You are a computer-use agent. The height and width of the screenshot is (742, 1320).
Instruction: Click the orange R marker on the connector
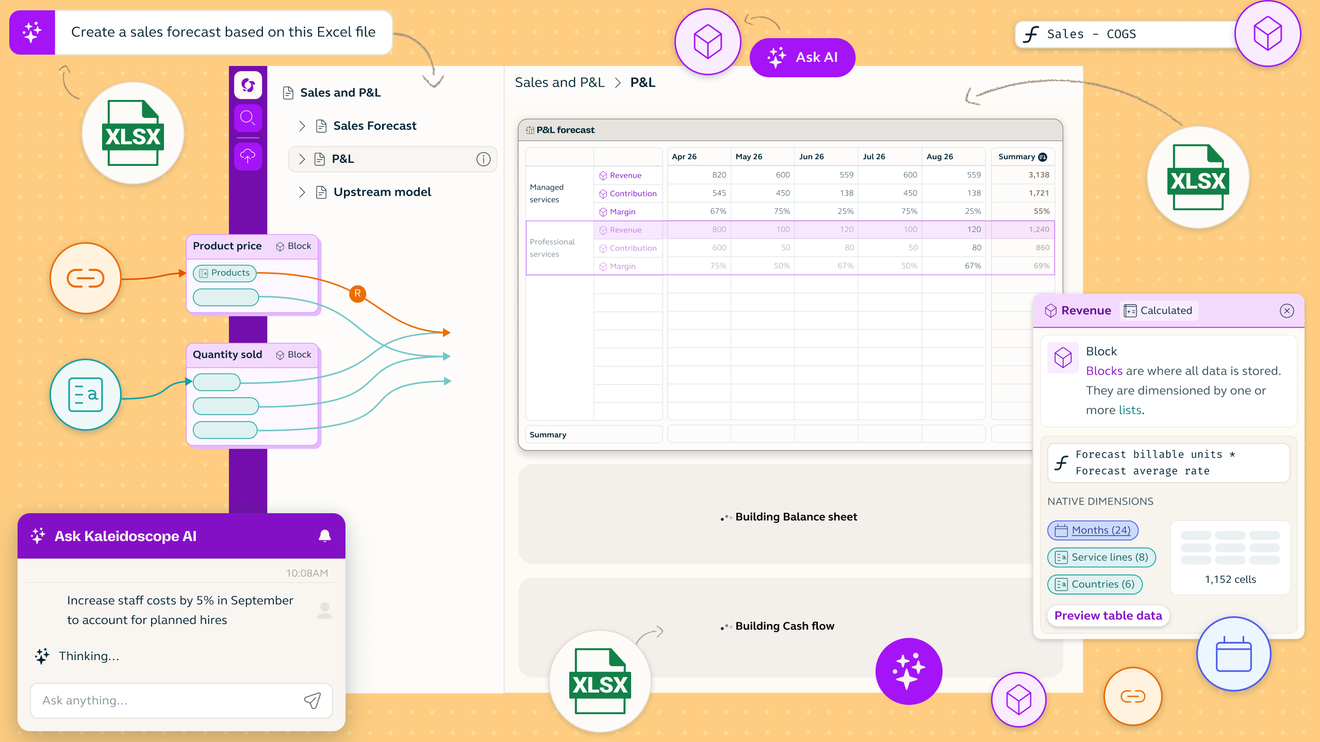(357, 294)
